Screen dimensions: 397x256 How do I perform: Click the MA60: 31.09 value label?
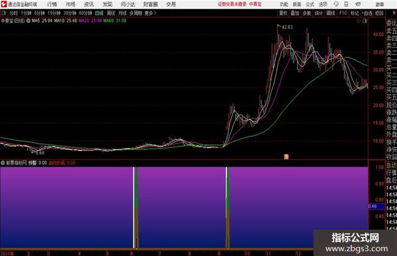[x=115, y=21]
